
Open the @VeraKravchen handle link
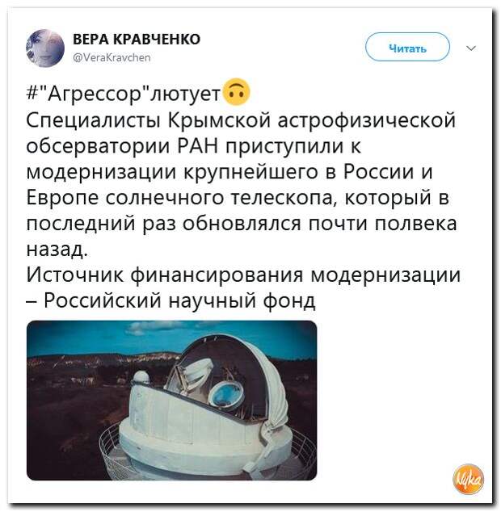tap(112, 58)
